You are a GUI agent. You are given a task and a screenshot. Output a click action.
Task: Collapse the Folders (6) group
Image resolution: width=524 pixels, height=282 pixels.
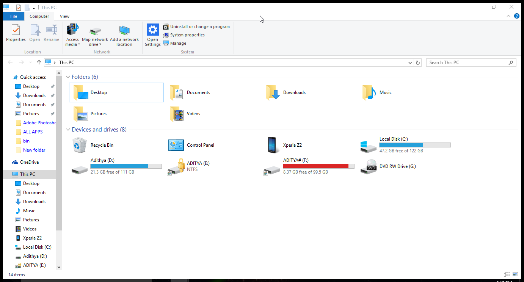pos(68,77)
